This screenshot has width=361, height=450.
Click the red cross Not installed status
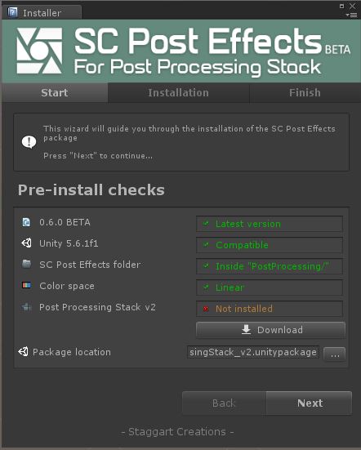click(x=270, y=309)
